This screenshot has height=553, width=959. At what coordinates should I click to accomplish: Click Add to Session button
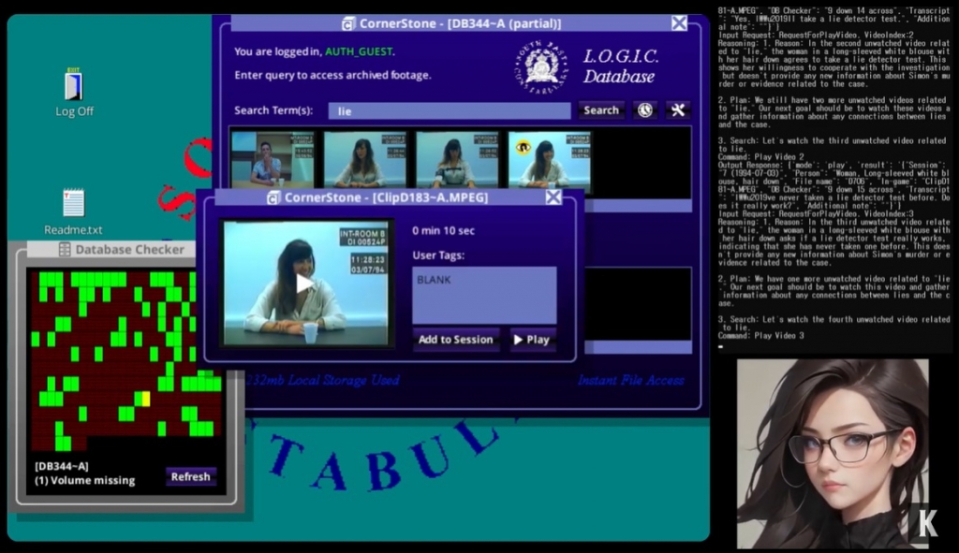point(456,340)
